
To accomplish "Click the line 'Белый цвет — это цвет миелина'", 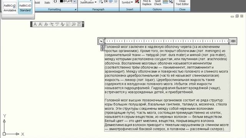I will tap(160, 121).
